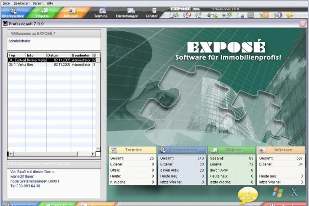Screen dimensions: 309x206
Task: Click the yellow help bubble with cursor icon
Action: pos(290,15)
